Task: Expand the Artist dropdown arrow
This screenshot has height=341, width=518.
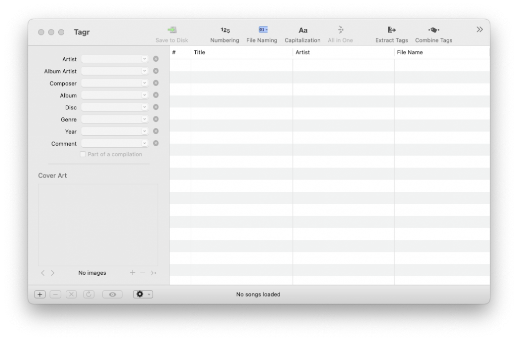Action: tap(144, 59)
